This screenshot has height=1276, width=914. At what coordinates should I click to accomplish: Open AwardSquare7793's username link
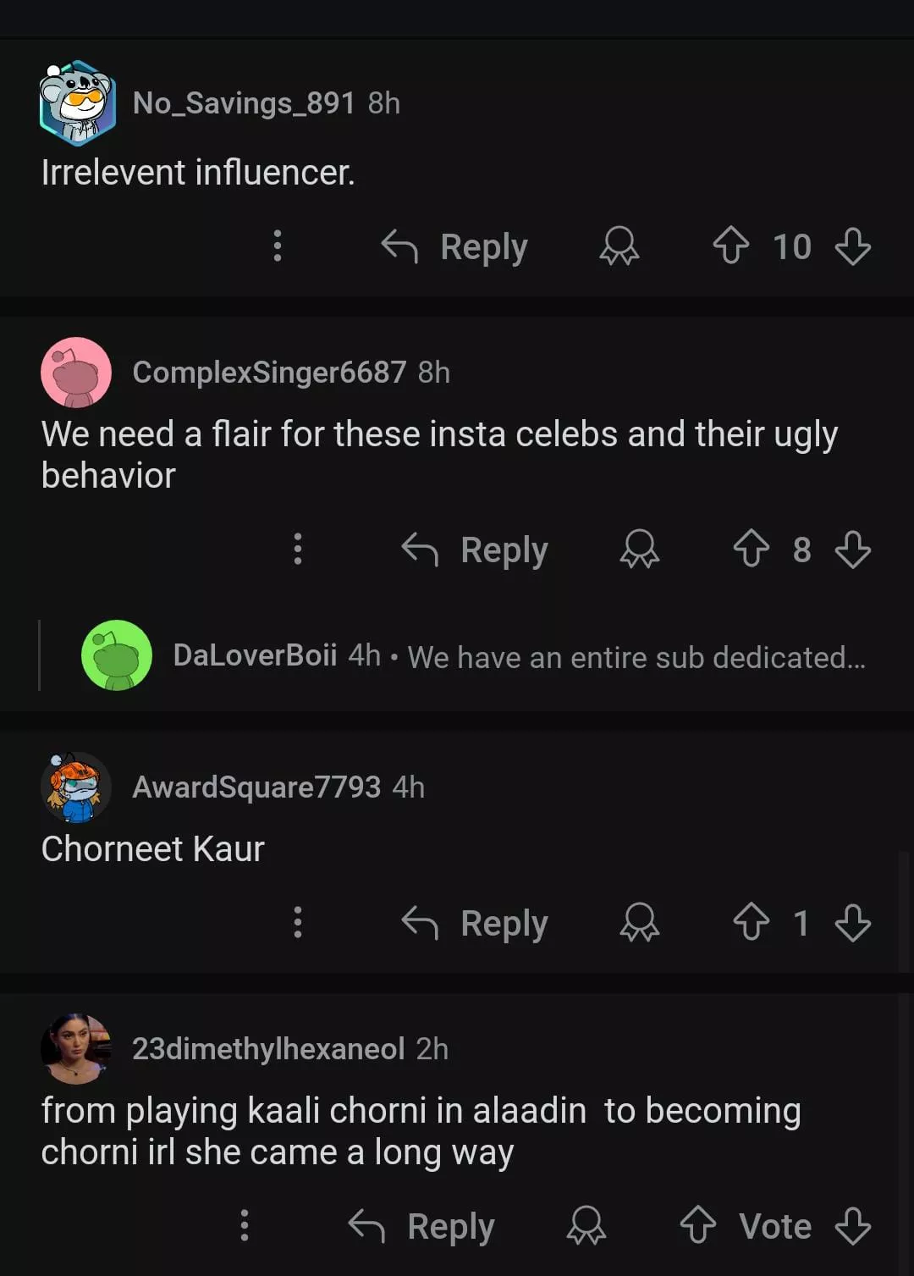point(256,787)
